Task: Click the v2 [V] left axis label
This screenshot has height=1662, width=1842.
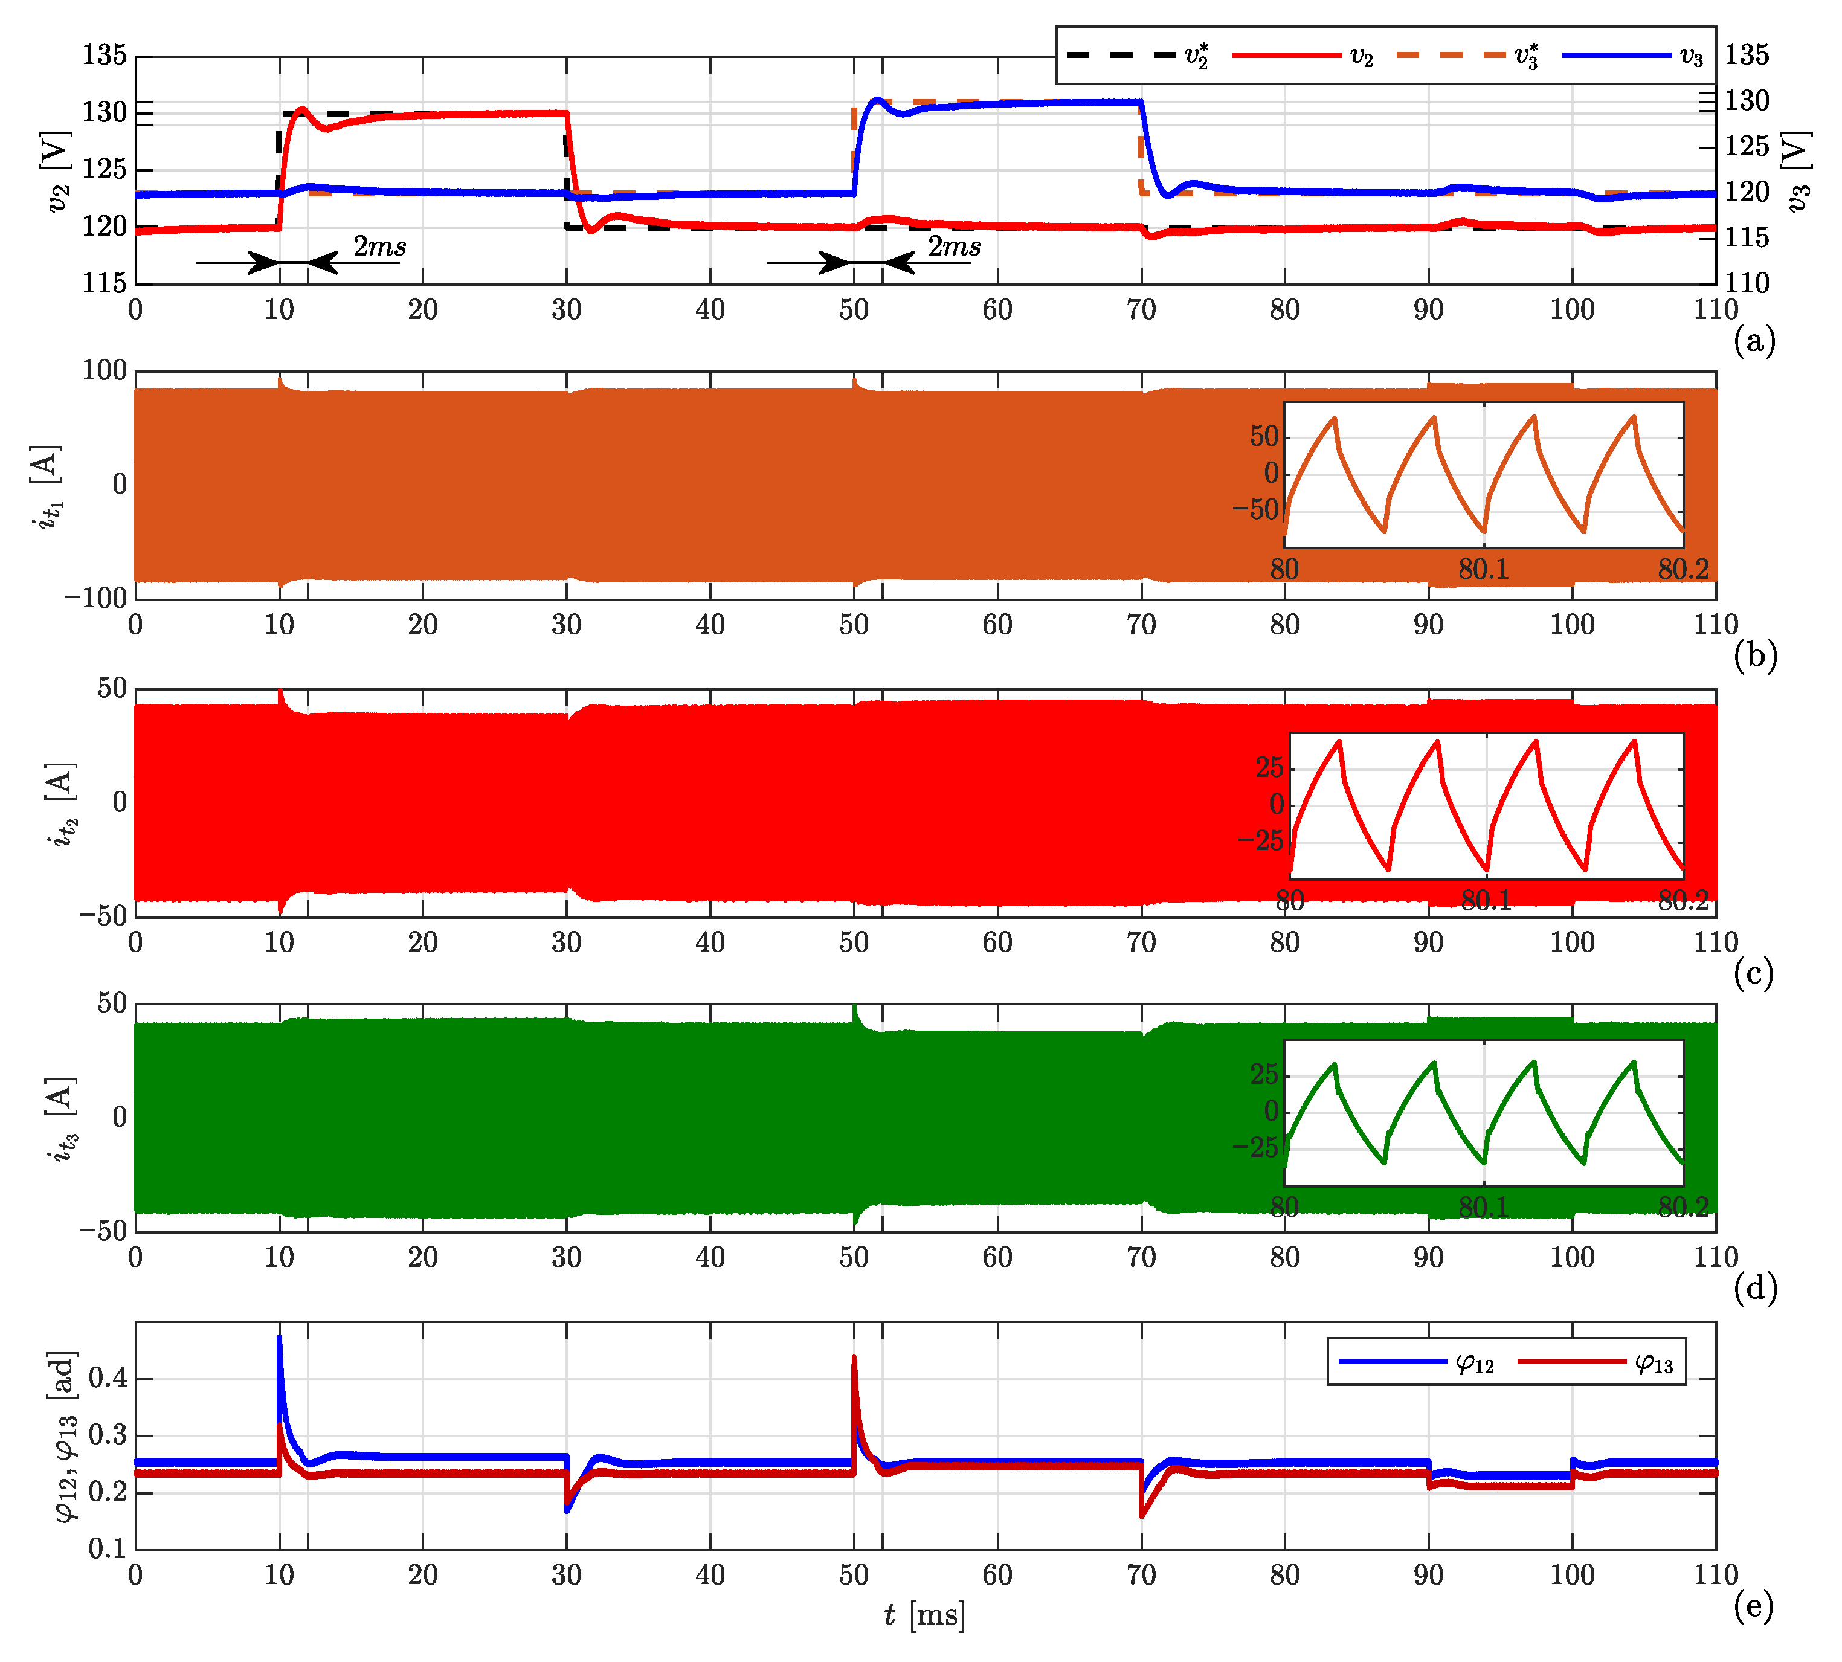Action: 57,171
